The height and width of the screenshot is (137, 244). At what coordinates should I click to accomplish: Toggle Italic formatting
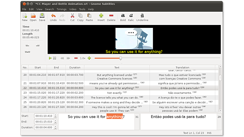[x=131, y=17]
